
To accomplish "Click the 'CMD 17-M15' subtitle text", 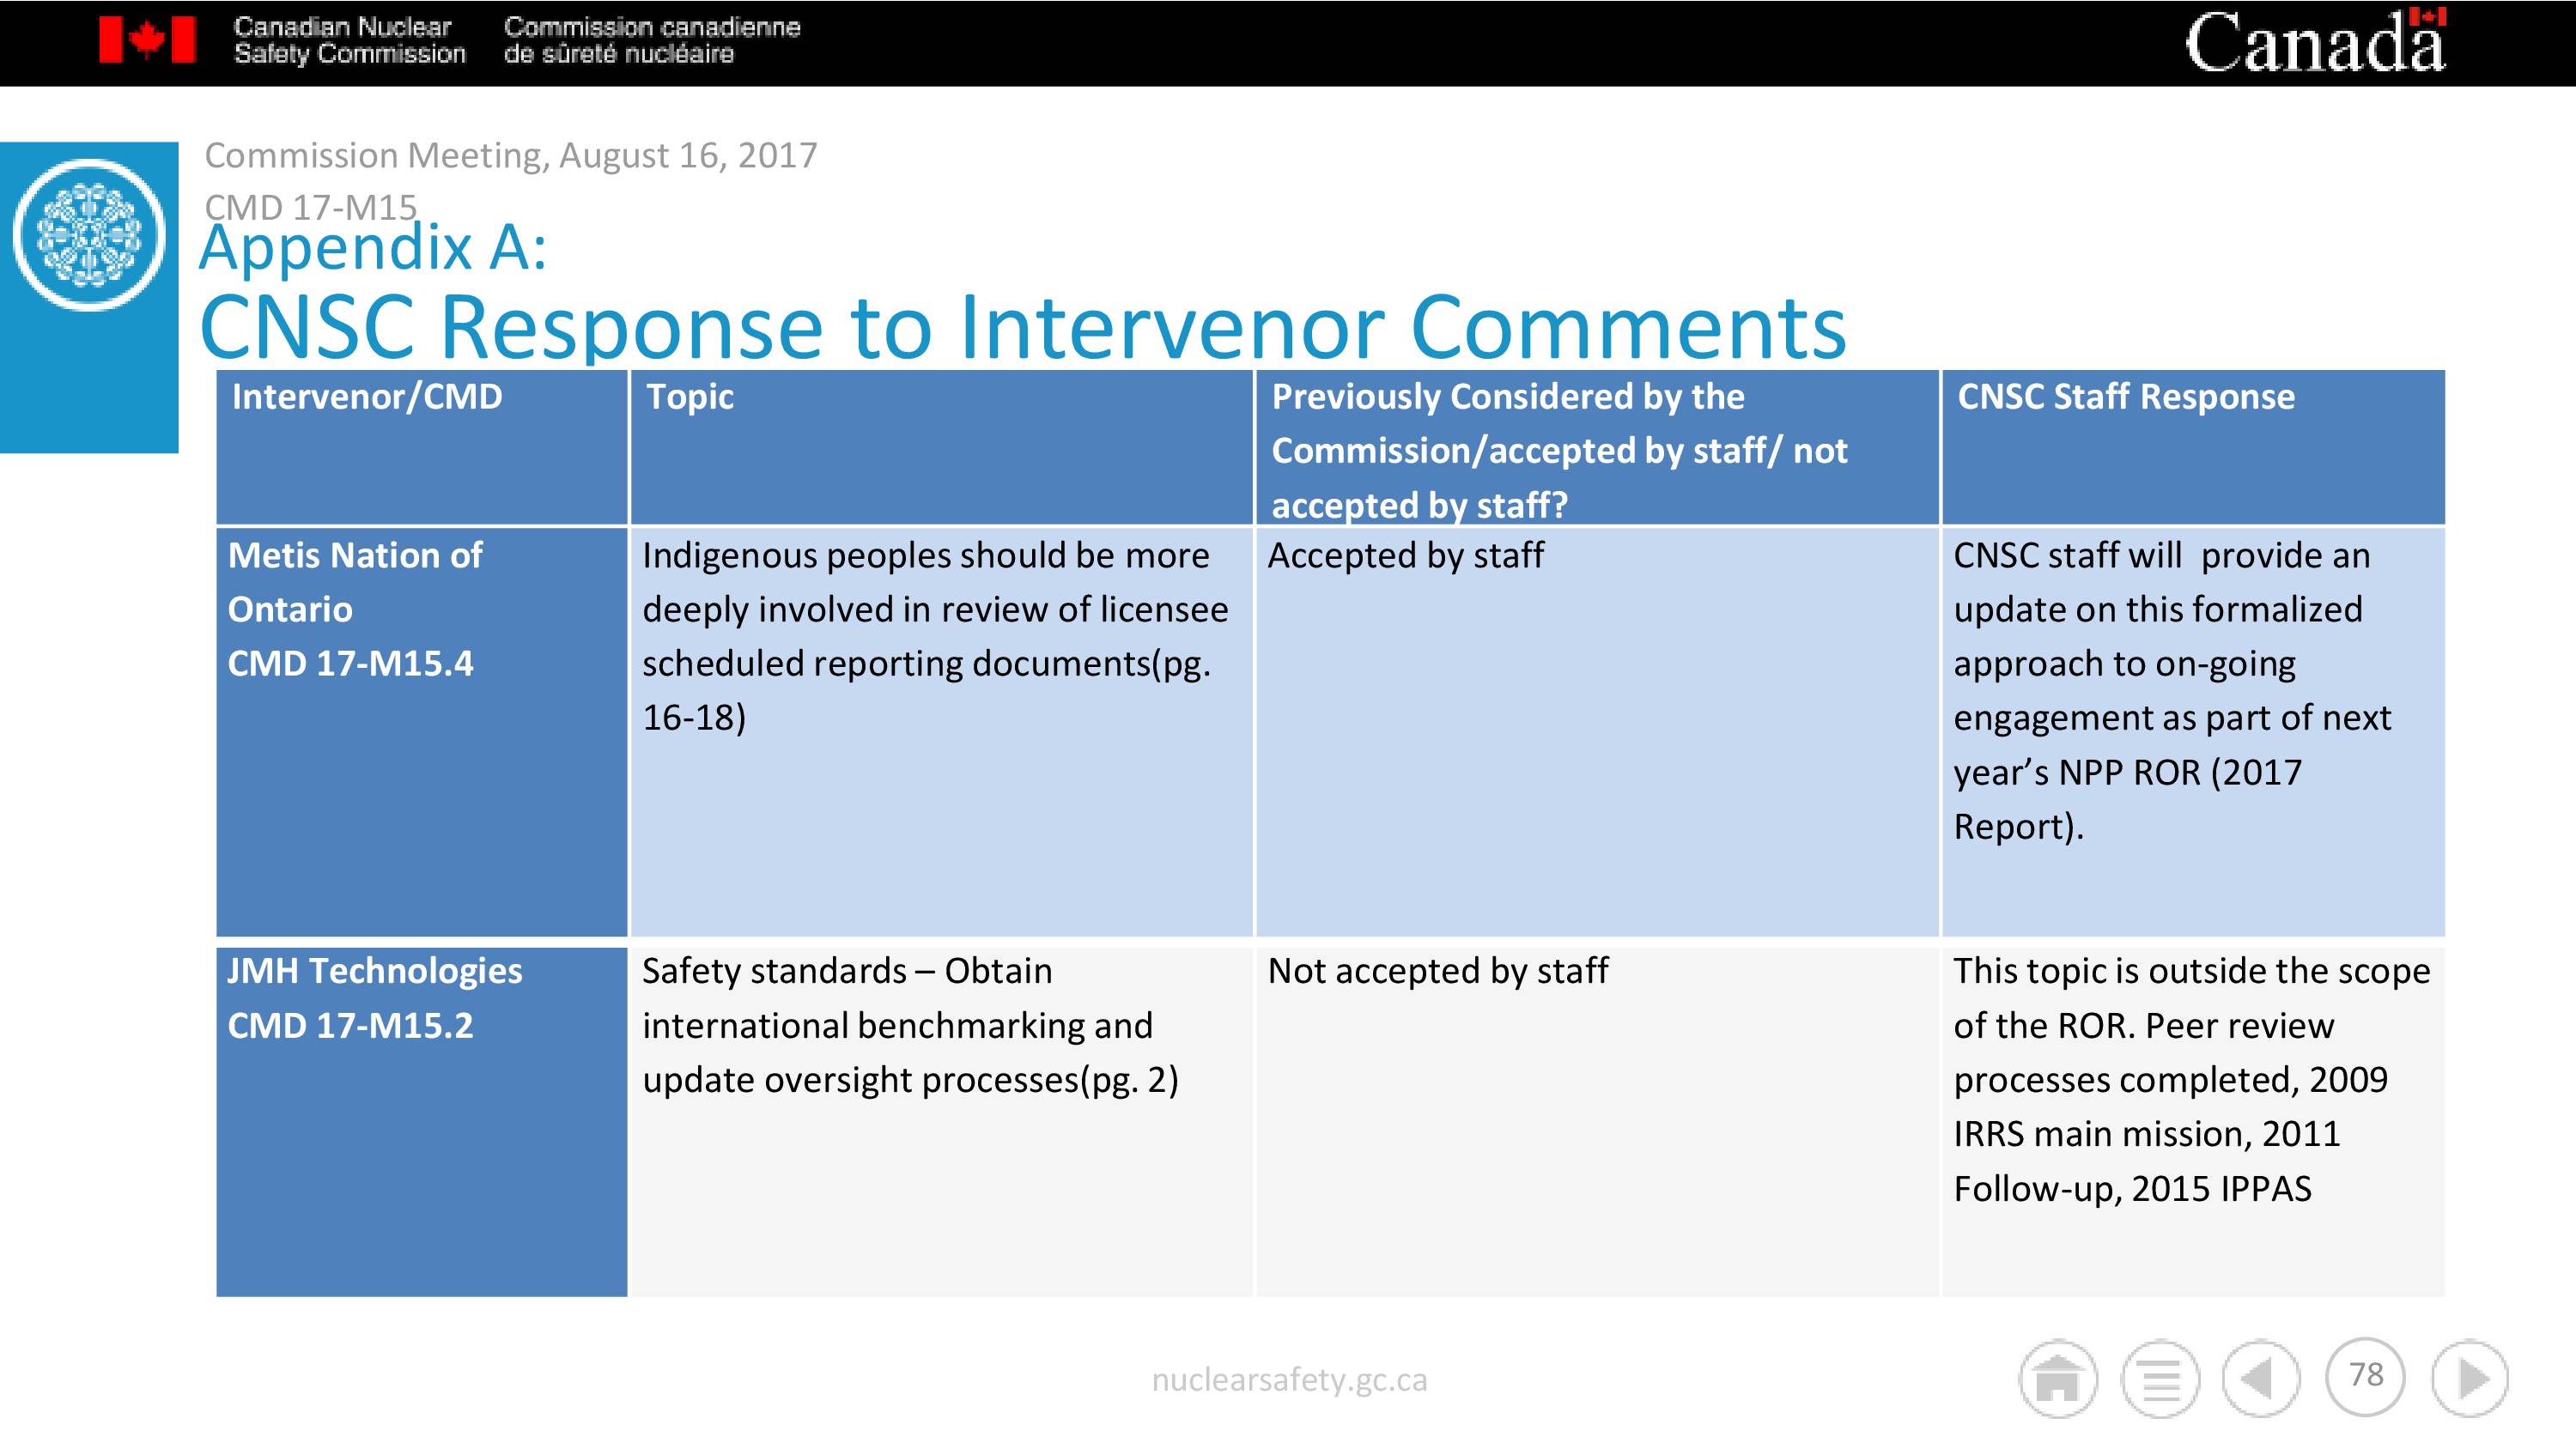I will [310, 206].
